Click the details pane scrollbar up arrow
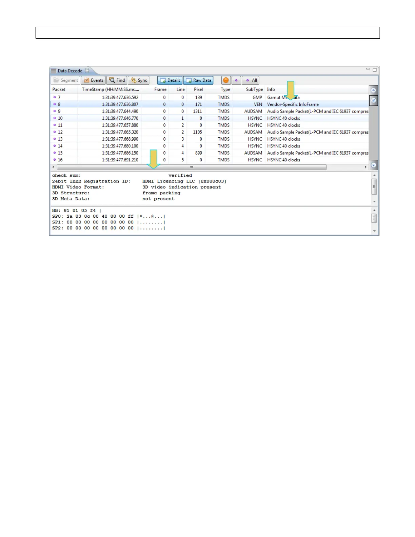415x537 pixels. pos(374,175)
